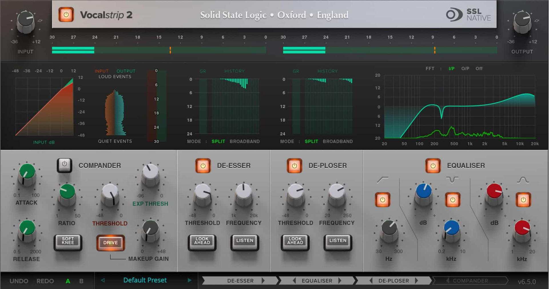Click the notch filter shape icon

point(452,180)
